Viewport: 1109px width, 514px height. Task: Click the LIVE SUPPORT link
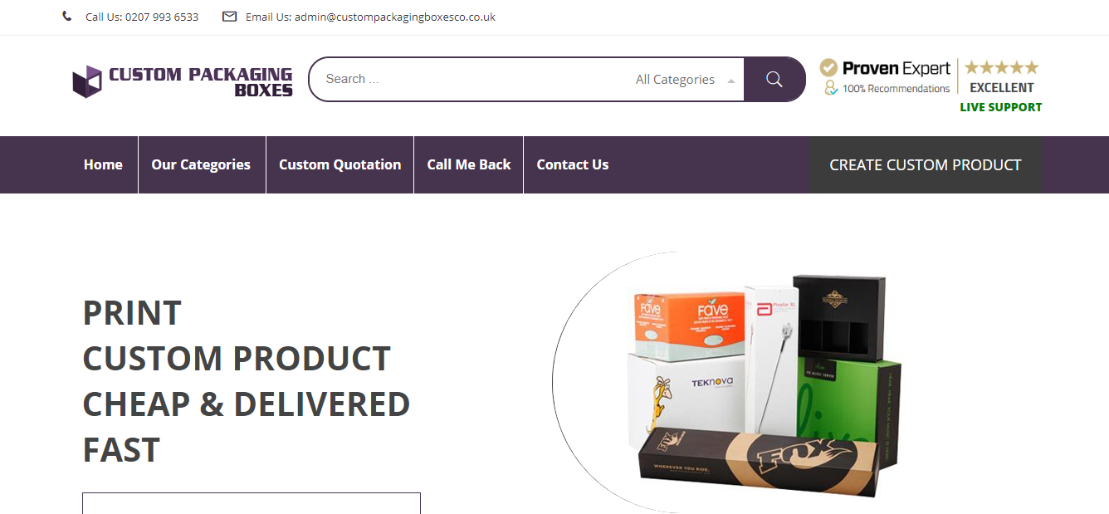tap(1000, 107)
